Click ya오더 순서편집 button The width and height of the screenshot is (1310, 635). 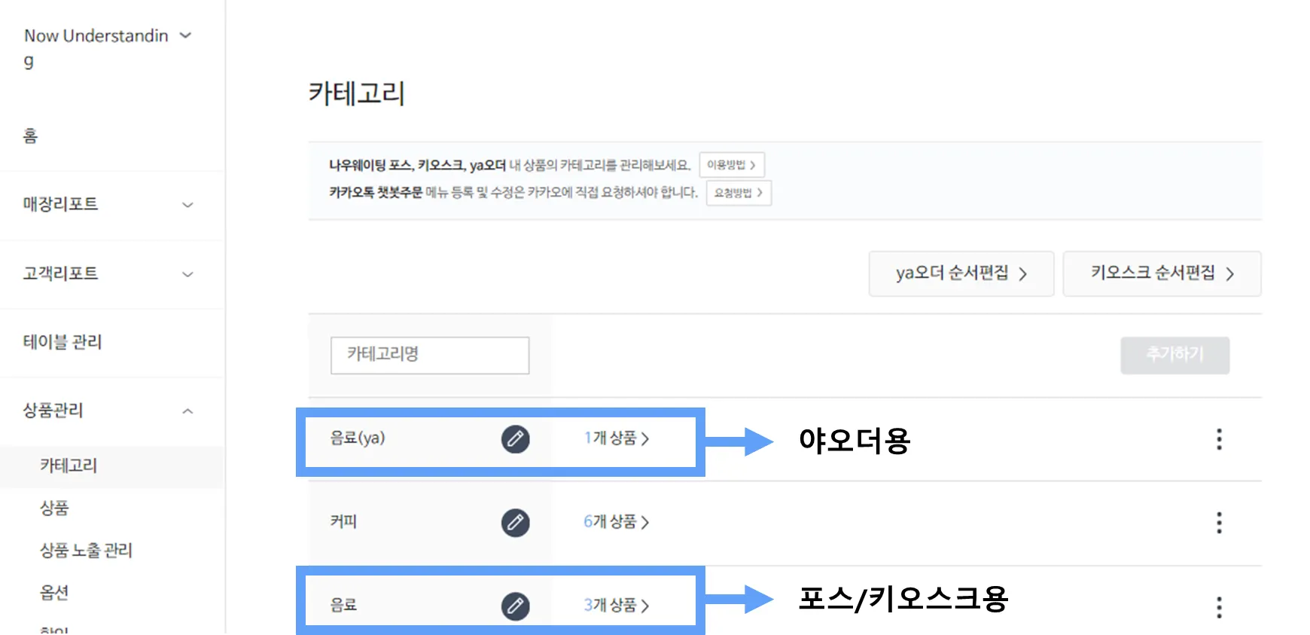pos(961,273)
